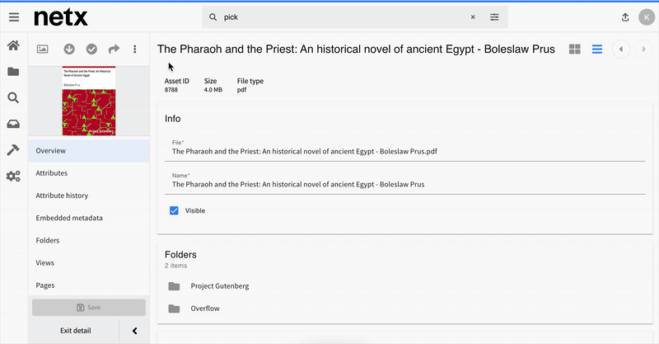
Task: Open the Folders browser in sidebar
Action: coord(13,72)
